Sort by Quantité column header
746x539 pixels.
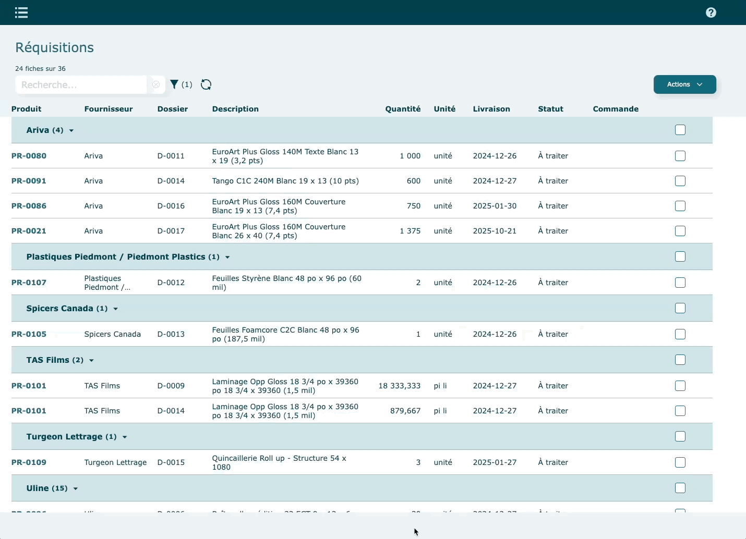pos(403,109)
